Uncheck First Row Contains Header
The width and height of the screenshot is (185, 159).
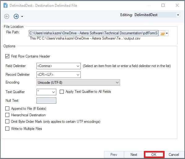point(7,56)
